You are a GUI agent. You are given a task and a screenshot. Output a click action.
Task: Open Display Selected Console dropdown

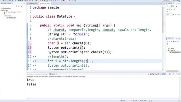[172, 74]
